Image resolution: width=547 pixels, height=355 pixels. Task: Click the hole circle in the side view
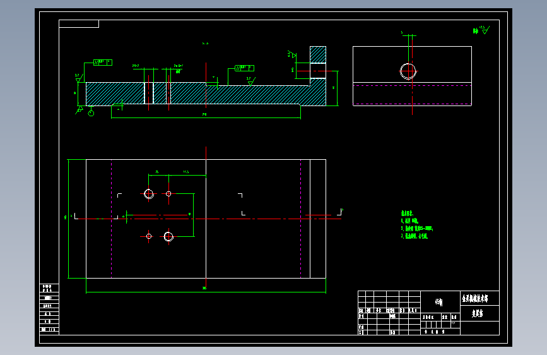pyautogui.click(x=408, y=71)
